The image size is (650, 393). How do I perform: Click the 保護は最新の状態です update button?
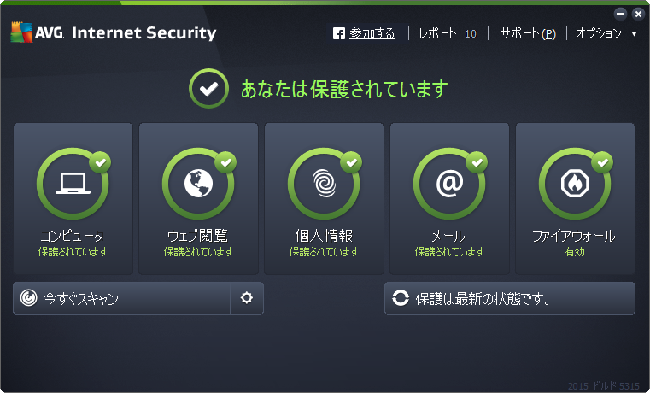point(510,298)
